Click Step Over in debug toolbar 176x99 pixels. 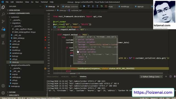pyautogui.click(x=89, y=6)
